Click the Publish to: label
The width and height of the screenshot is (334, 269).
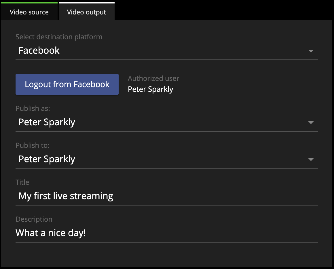[x=33, y=145]
